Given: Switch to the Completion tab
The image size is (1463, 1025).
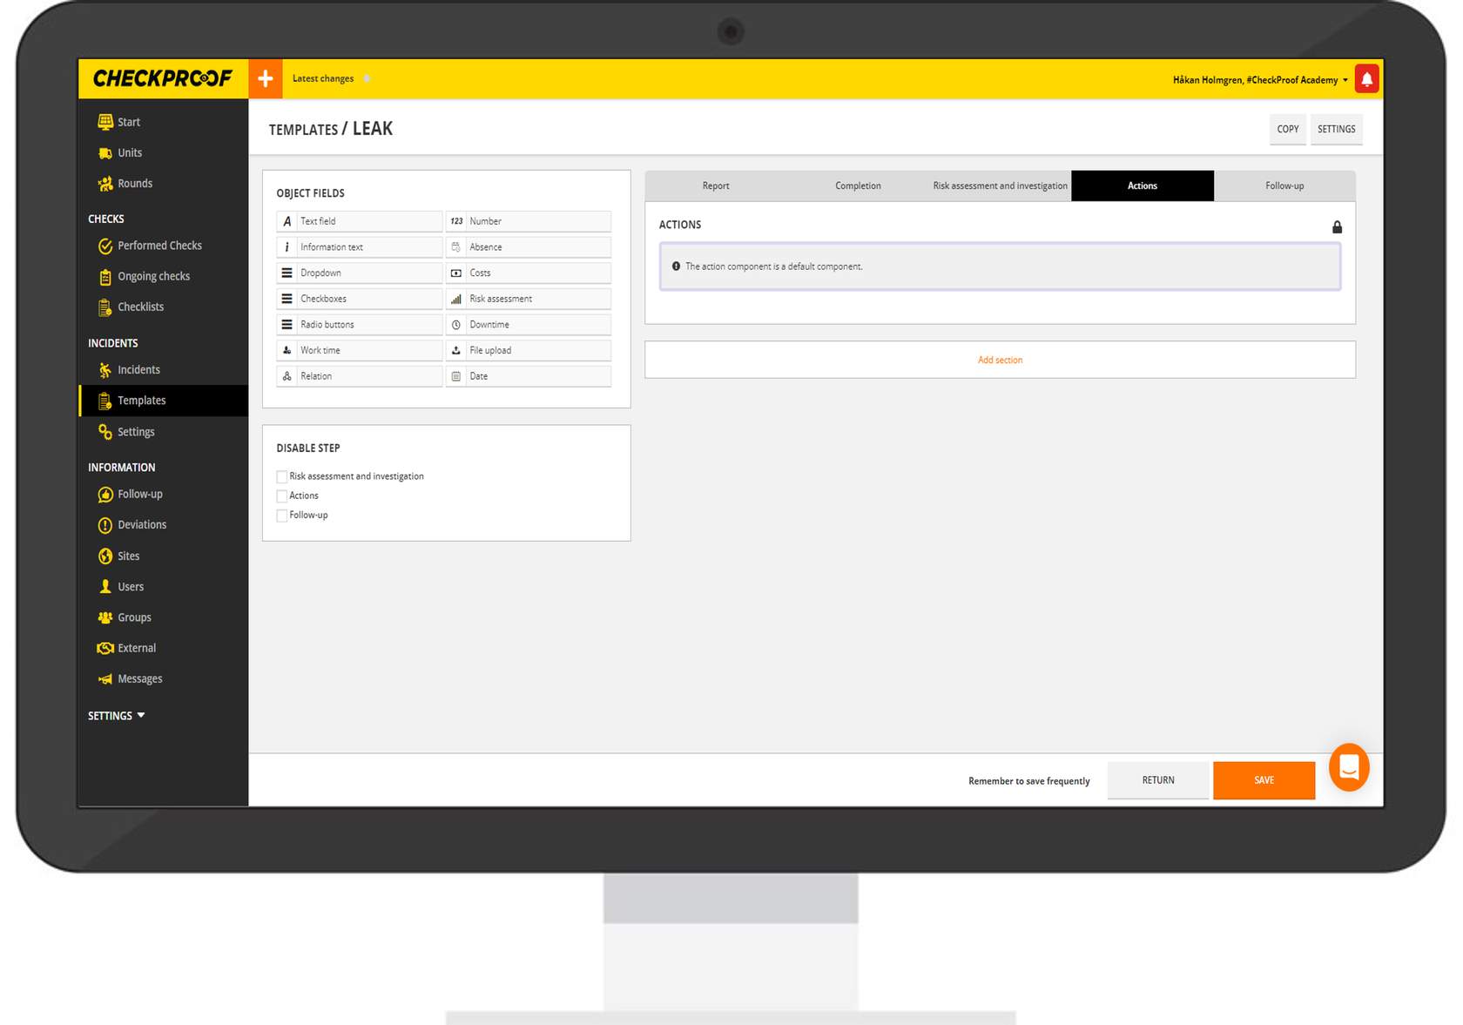Looking at the screenshot, I should pos(858,186).
